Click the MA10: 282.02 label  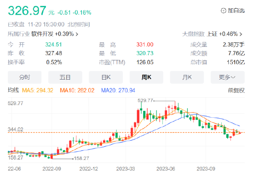77,91
